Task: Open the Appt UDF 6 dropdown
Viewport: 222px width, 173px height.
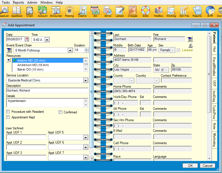Action: click(x=85, y=148)
